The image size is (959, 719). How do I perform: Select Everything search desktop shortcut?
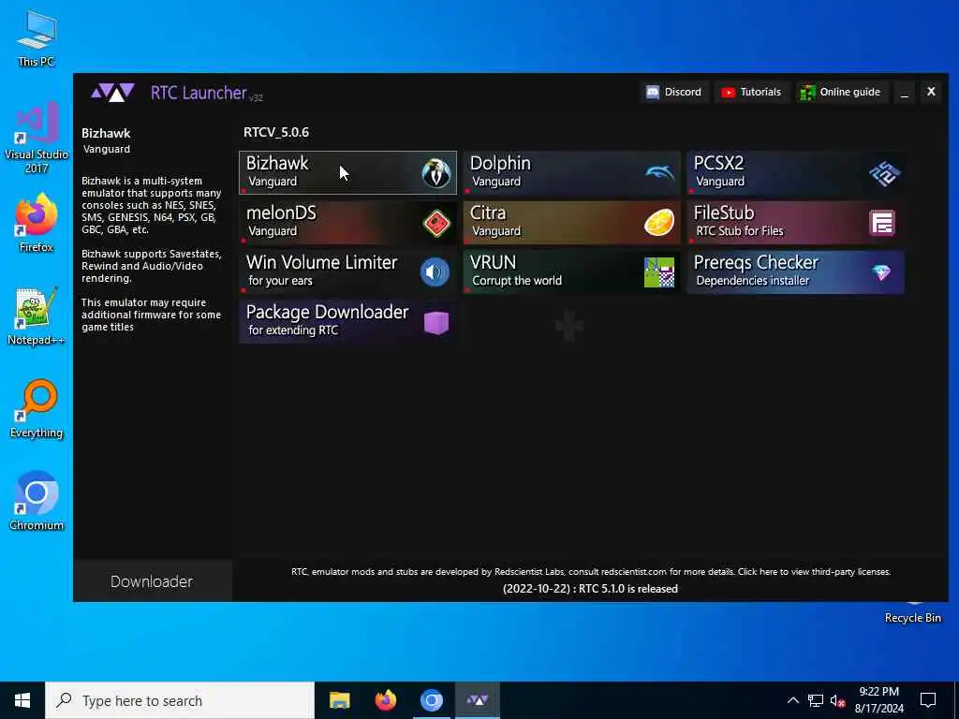(x=37, y=409)
